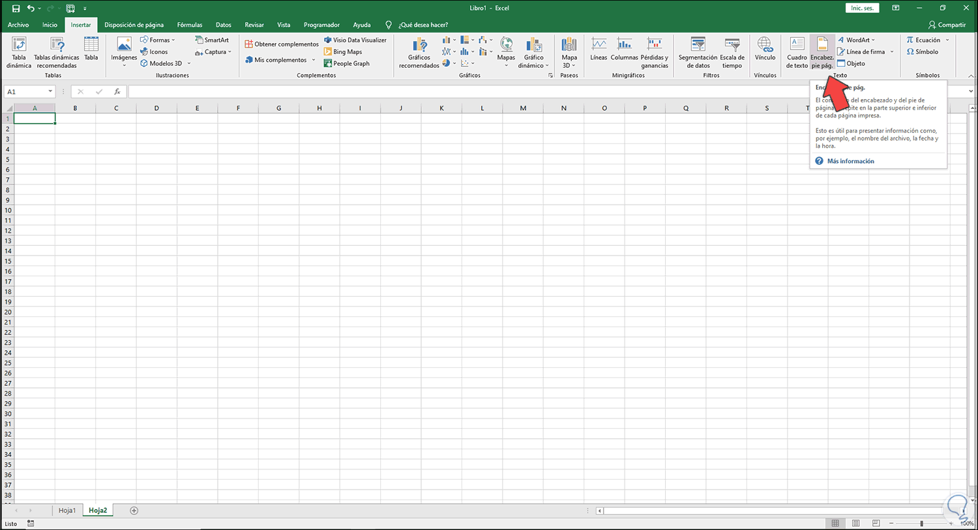Open the People Graph add-in
978x530 pixels.
(x=347, y=63)
